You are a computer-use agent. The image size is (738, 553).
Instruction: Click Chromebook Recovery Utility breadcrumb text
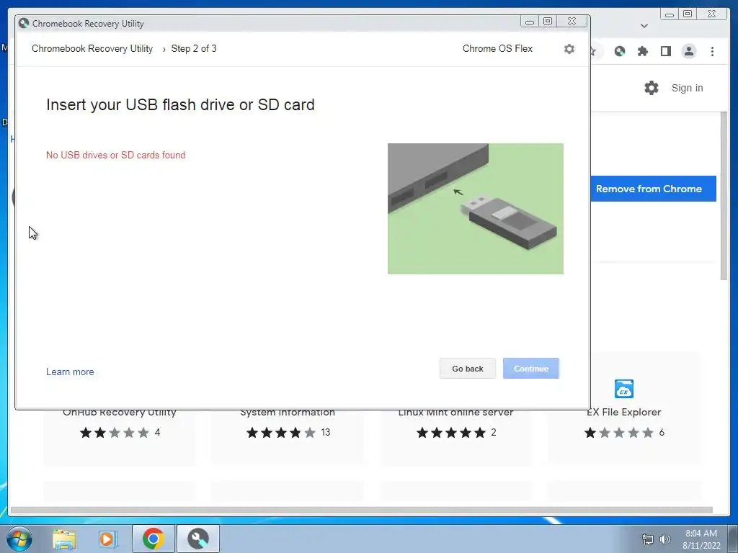tap(92, 48)
